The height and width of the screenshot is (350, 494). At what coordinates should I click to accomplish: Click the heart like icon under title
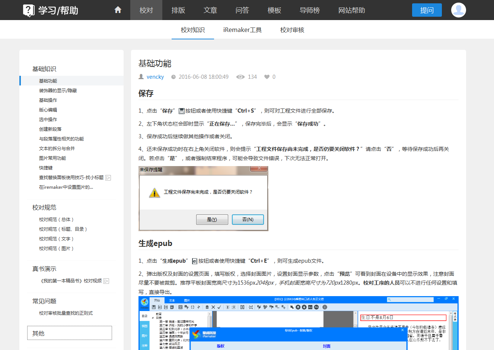click(267, 77)
